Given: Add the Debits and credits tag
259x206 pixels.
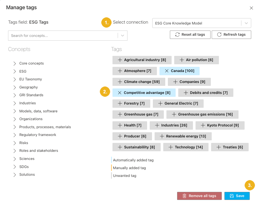Looking at the screenshot, I should (x=186, y=93).
